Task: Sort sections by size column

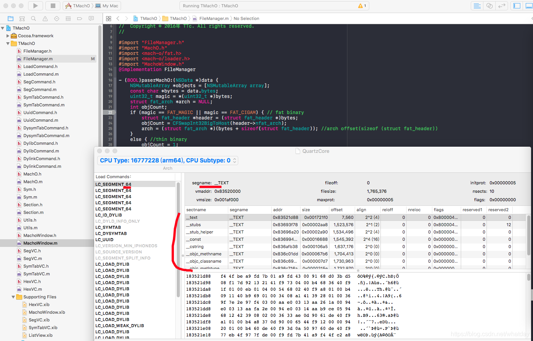Action: click(x=314, y=210)
